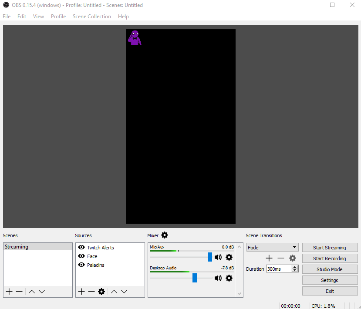
Task: Click mixer scrollbar up arrow
Action: tap(239, 247)
